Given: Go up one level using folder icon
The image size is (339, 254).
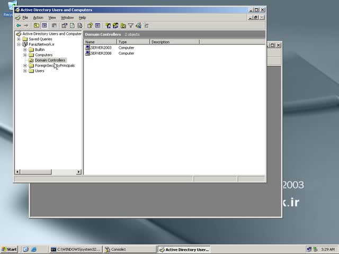Looking at the screenshot, I should coord(37,26).
